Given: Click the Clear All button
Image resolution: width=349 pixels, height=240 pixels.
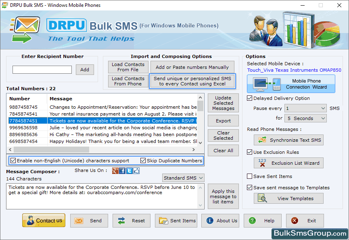Looking at the screenshot, I should pos(223,151).
